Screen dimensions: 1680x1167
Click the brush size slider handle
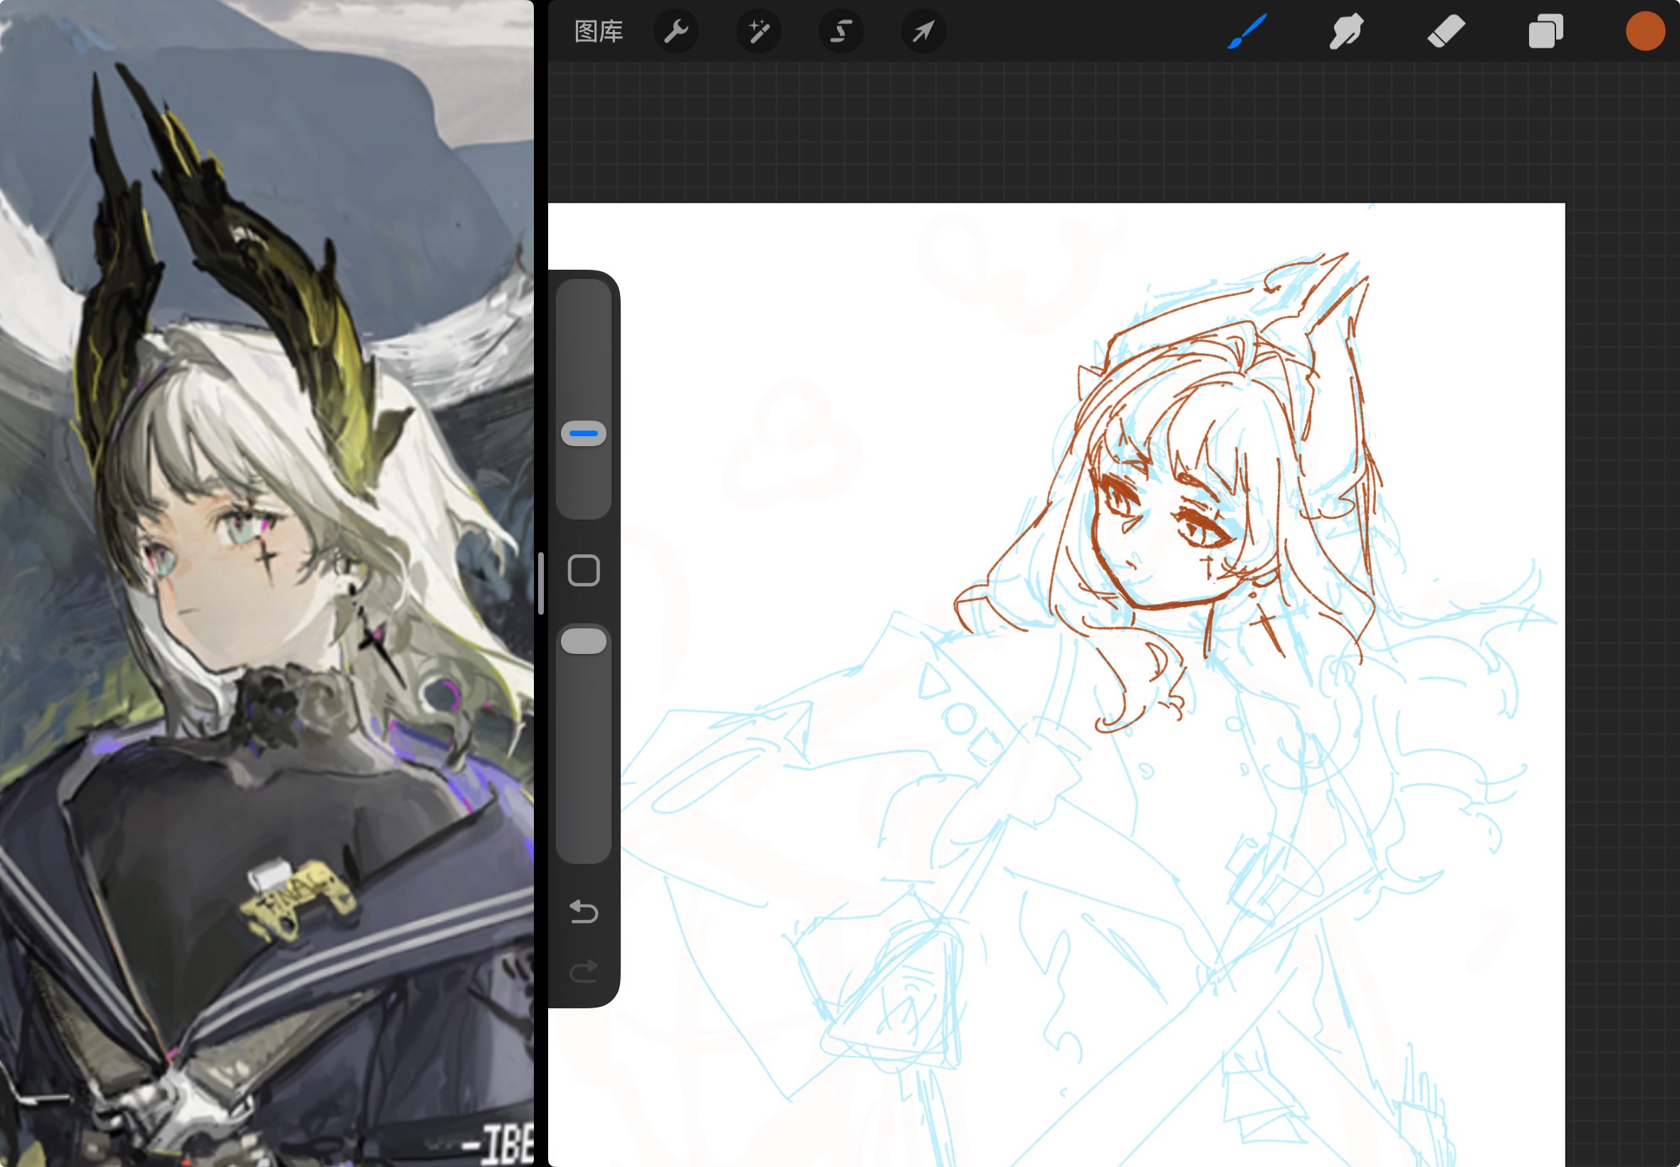click(584, 433)
